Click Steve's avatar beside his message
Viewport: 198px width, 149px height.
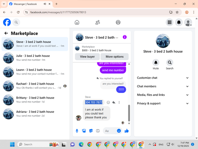click(78, 118)
